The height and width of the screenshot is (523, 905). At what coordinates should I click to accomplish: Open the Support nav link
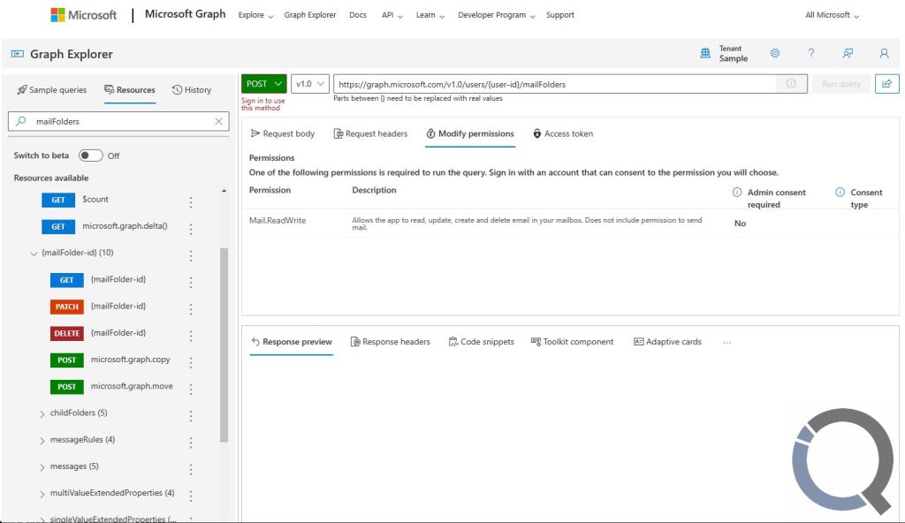[559, 15]
